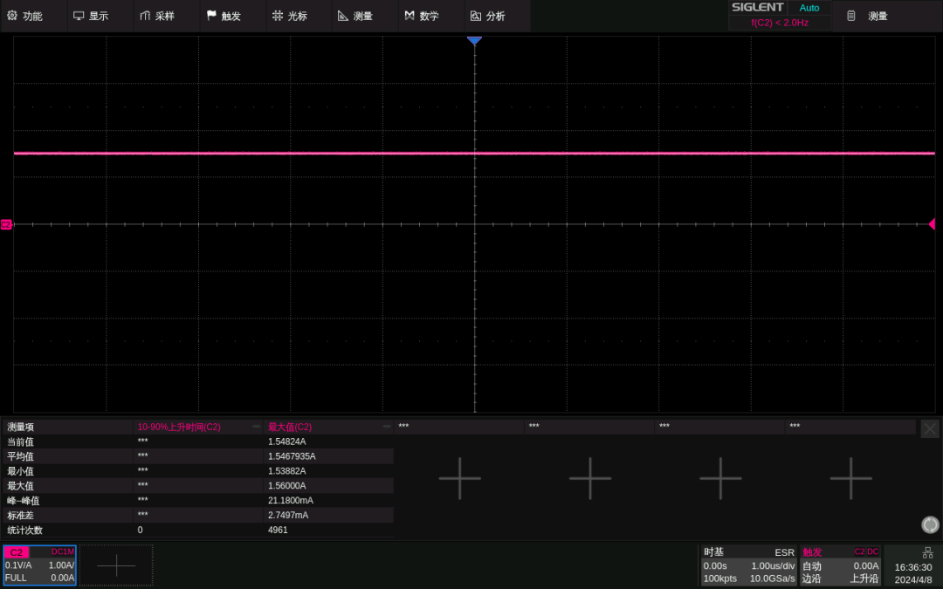The image size is (943, 589).
Task: Click the list icon beside top-right 测量
Action: point(851,17)
